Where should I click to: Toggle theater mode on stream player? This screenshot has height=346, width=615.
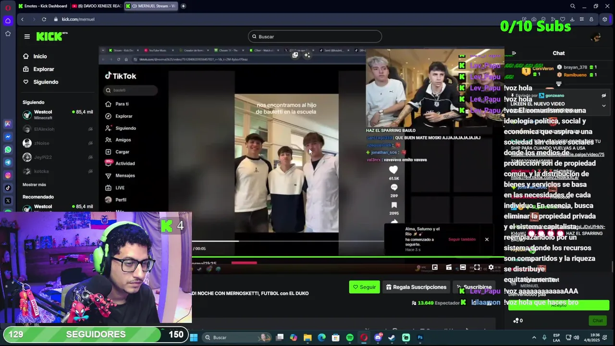tap(463, 268)
